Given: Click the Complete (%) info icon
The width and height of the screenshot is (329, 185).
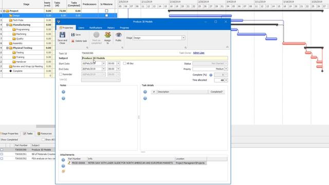Looking at the screenshot, I should coord(211,75).
